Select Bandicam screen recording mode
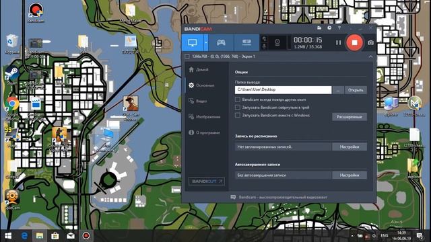The width and height of the screenshot is (431, 242). [193, 42]
